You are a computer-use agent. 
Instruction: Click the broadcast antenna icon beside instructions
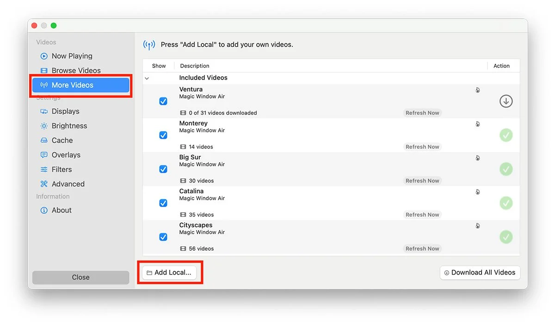coord(149,45)
